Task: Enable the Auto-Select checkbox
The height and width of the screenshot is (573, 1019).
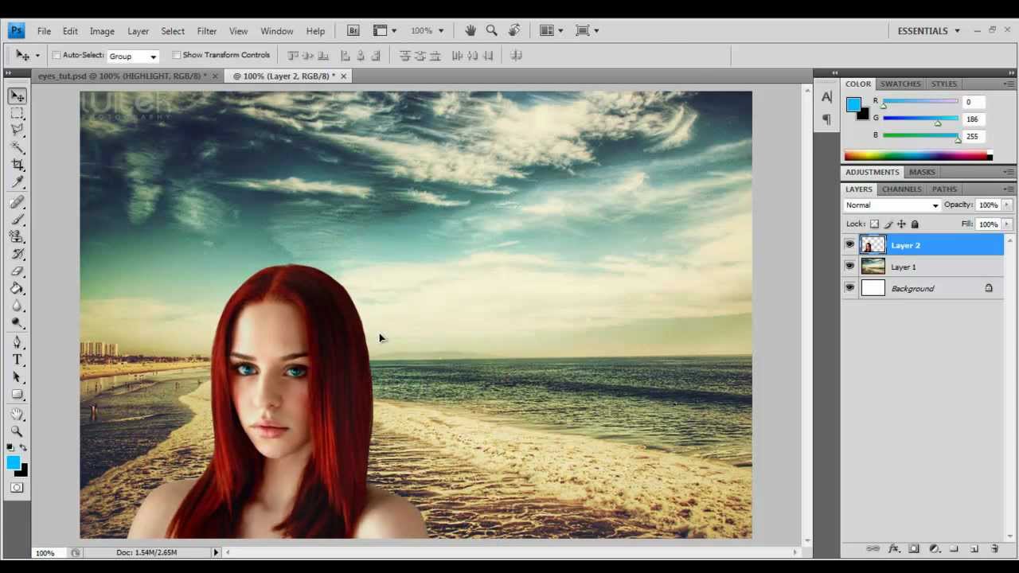Action: pyautogui.click(x=57, y=56)
